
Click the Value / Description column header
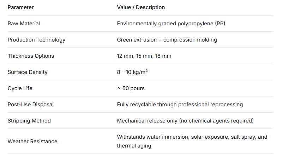(x=141, y=7)
